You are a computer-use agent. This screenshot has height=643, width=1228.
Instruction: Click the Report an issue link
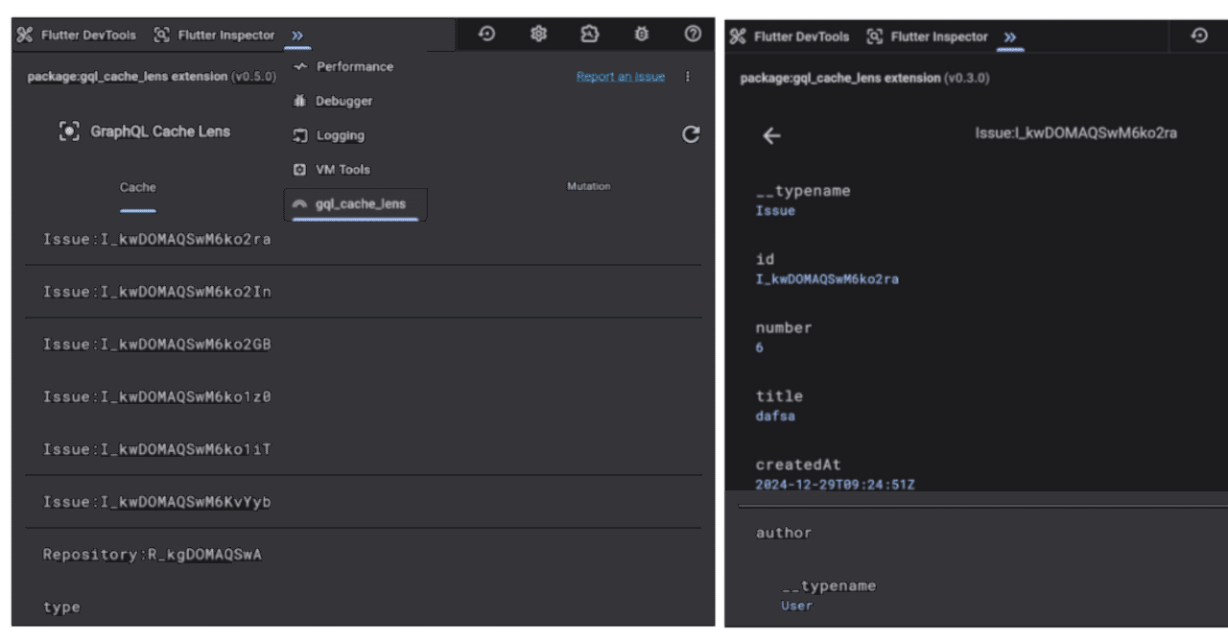tap(621, 77)
